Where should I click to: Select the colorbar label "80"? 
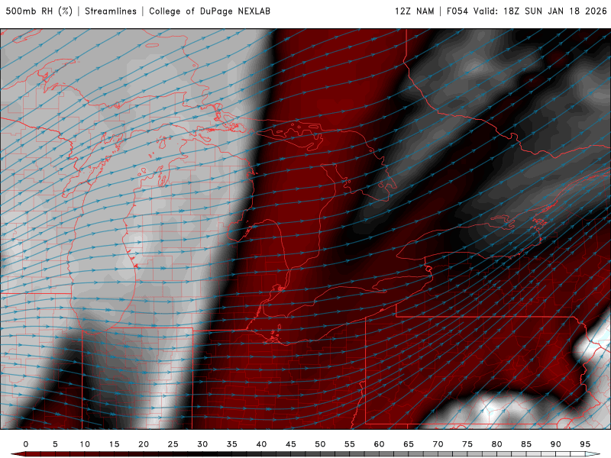coord(497,444)
